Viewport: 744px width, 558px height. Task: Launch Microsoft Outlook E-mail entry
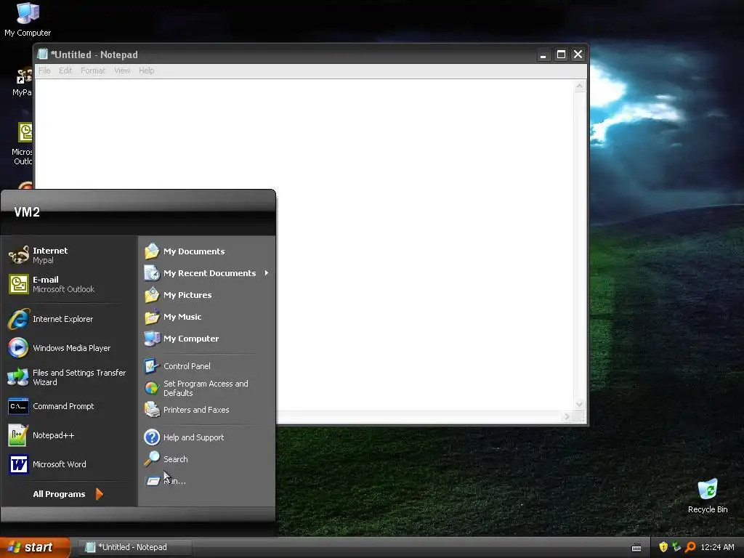[69, 284]
